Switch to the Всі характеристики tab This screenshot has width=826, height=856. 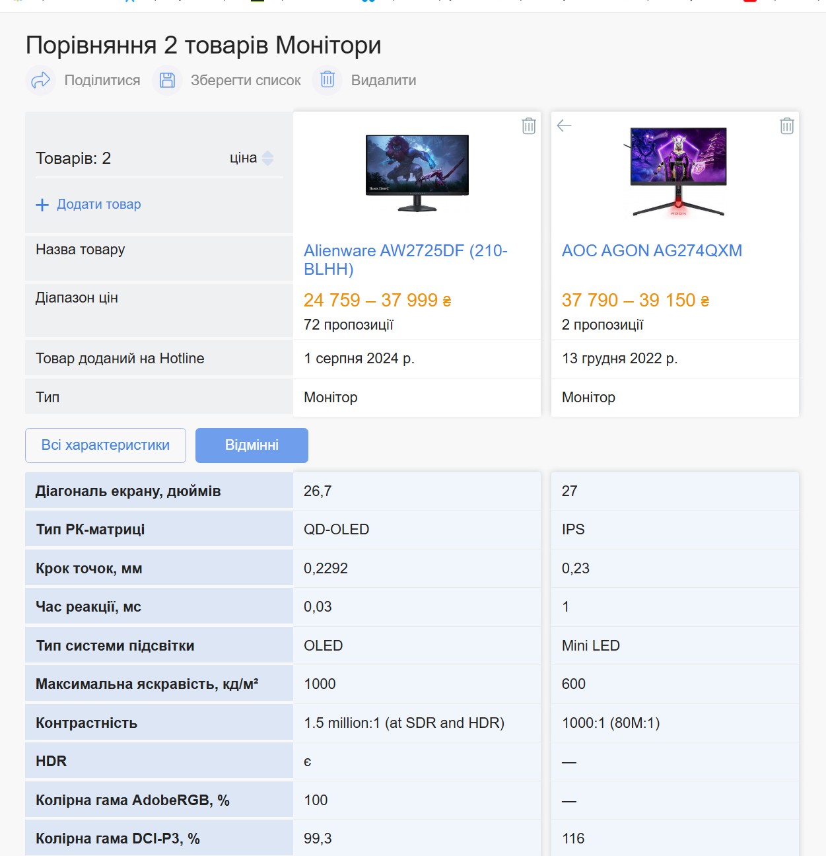pyautogui.click(x=106, y=445)
